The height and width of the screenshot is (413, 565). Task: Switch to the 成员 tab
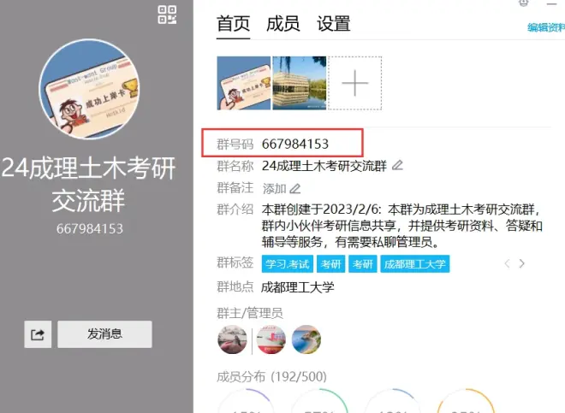coord(283,23)
